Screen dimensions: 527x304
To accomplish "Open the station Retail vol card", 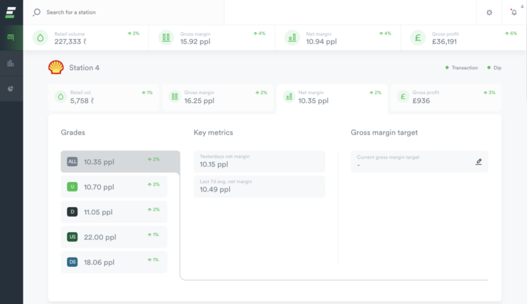I will [x=104, y=97].
